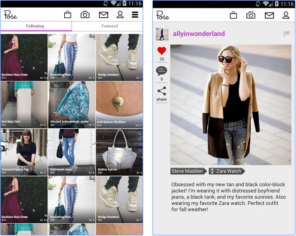The height and width of the screenshot is (236, 296).
Task: Open comments via speech bubble icon
Action: (162, 71)
